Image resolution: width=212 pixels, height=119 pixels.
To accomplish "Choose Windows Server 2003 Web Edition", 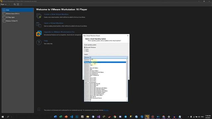I will coord(105,95).
